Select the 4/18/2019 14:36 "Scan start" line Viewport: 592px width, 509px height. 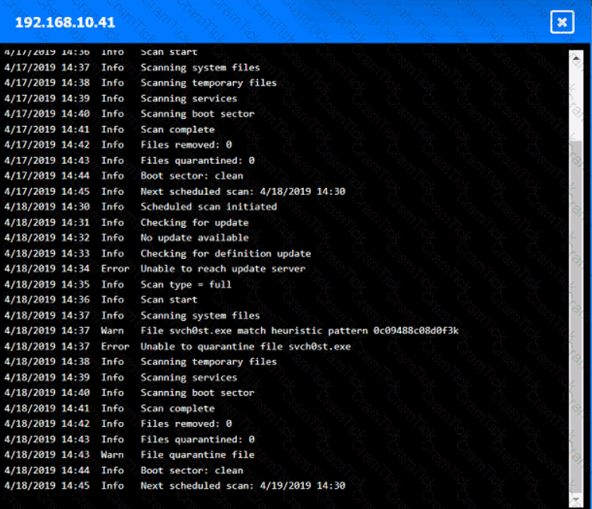point(169,300)
